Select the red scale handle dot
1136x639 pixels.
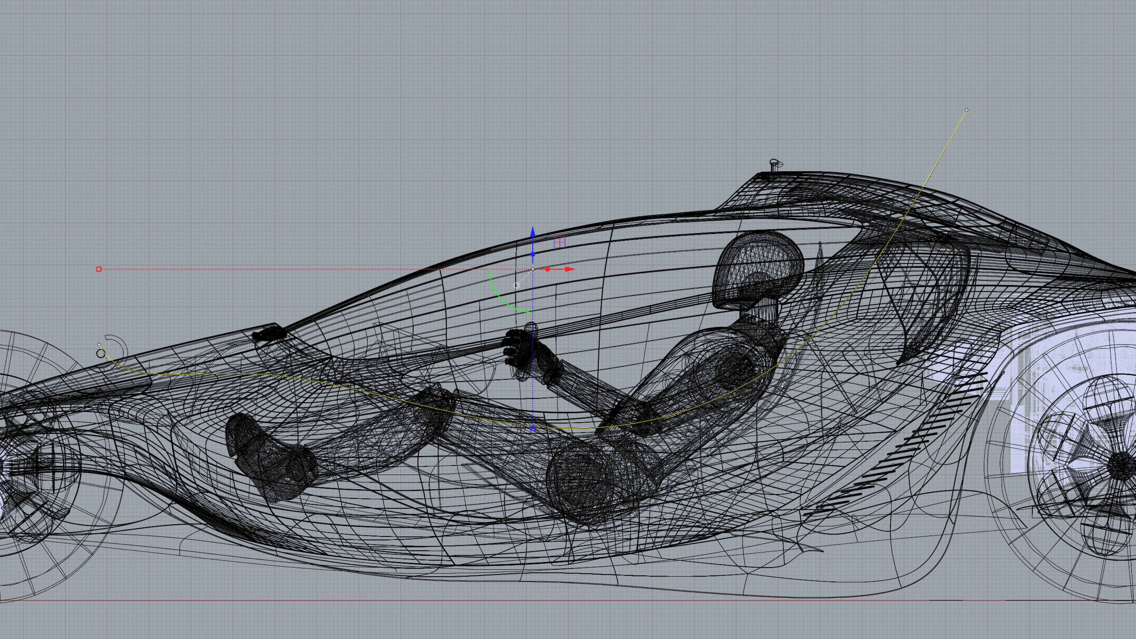(548, 269)
